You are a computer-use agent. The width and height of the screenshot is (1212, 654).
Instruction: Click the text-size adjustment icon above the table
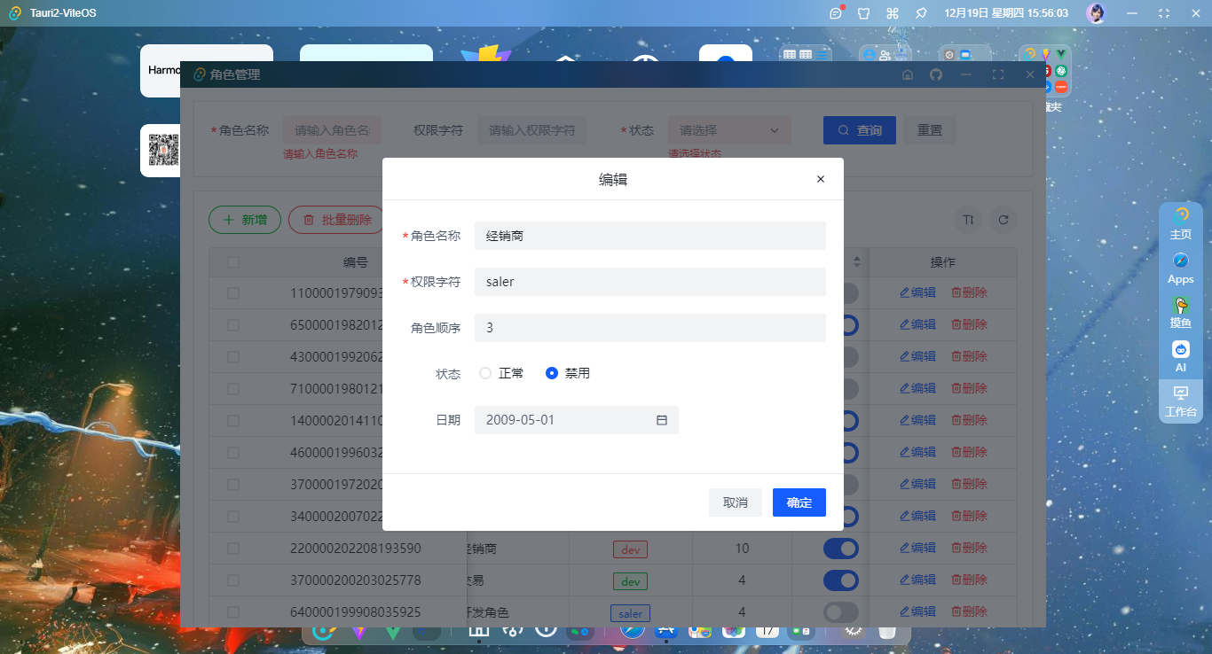tap(967, 220)
